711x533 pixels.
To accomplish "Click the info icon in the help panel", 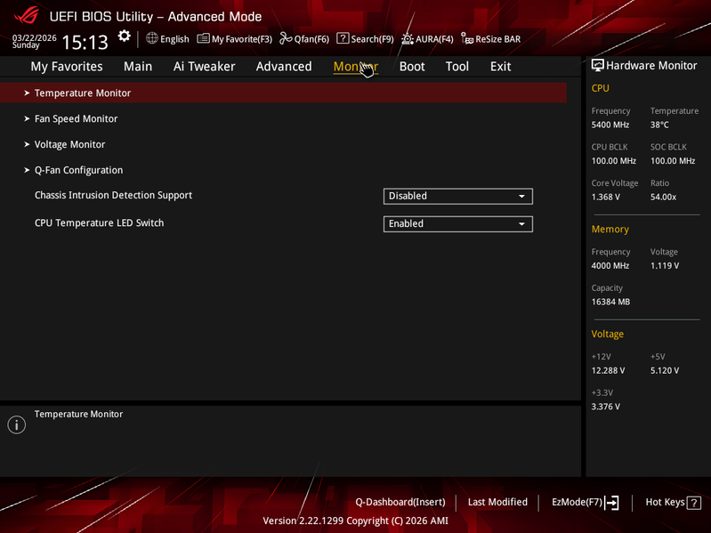I will 17,424.
